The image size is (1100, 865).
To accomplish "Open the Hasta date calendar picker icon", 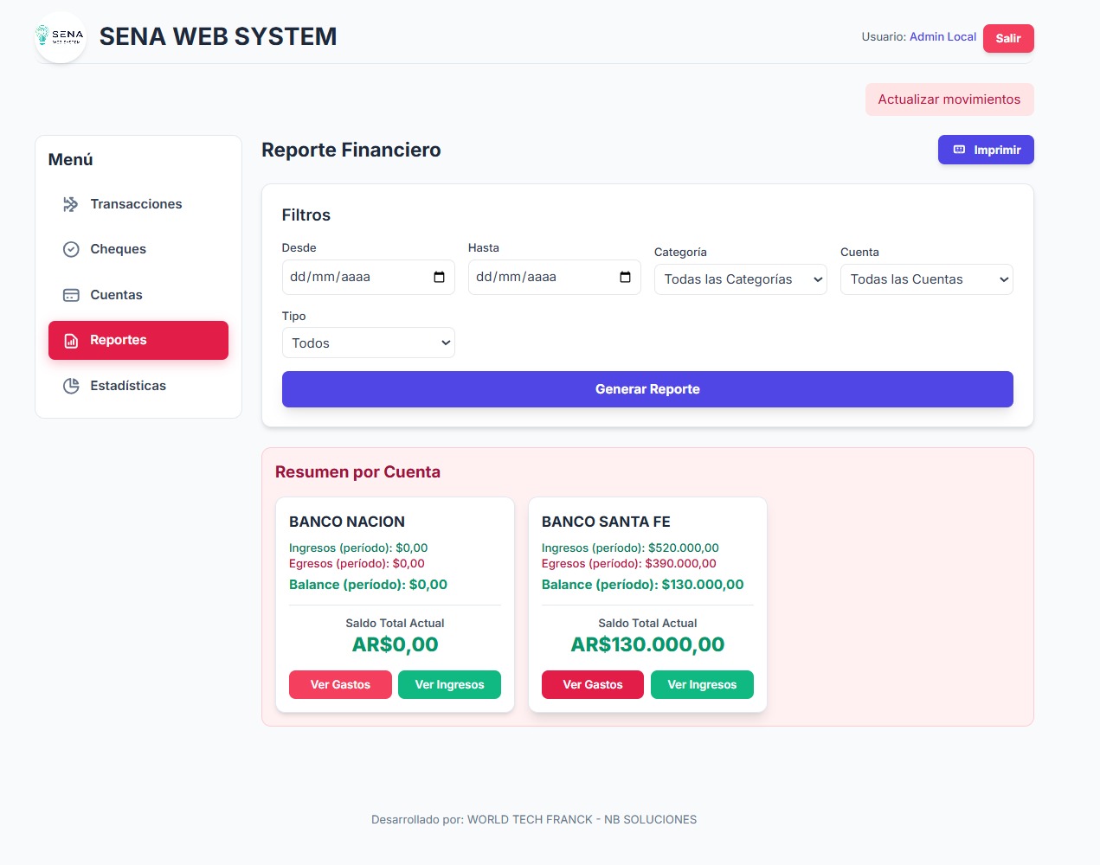I will pos(625,277).
